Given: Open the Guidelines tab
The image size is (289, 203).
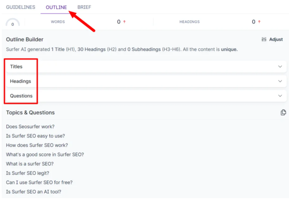Looking at the screenshot, I should [21, 7].
